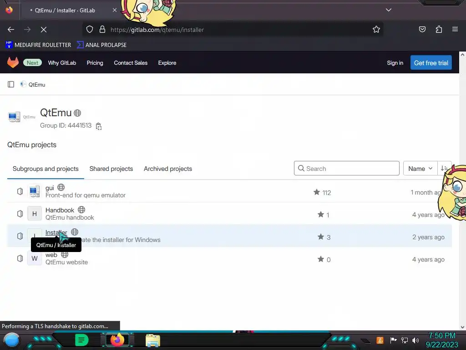The height and width of the screenshot is (350, 466).
Task: Click the site padlock security icon
Action: tap(102, 30)
